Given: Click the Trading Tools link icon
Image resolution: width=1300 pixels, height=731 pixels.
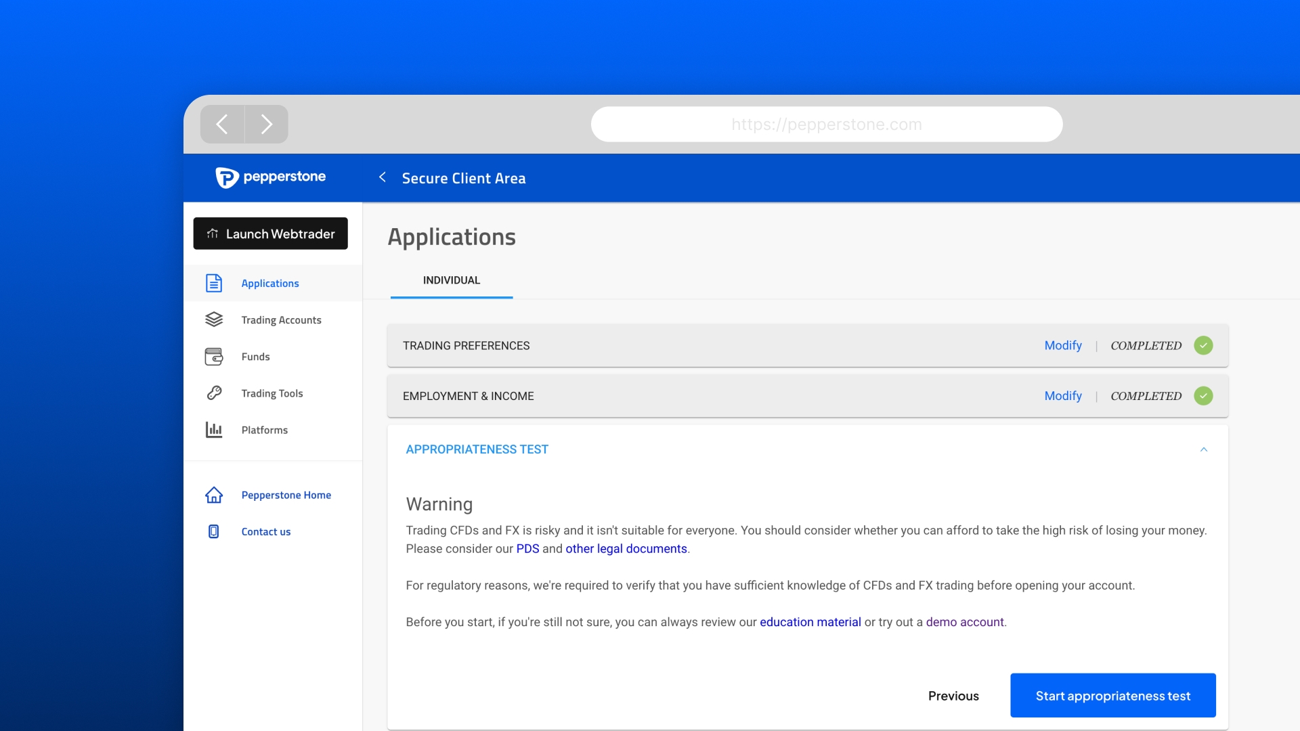Looking at the screenshot, I should tap(214, 393).
